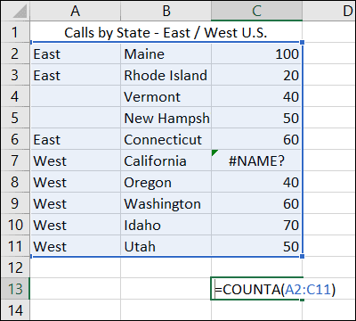
Task: Select the empty cell in A4
Action: pyautogui.click(x=76, y=96)
